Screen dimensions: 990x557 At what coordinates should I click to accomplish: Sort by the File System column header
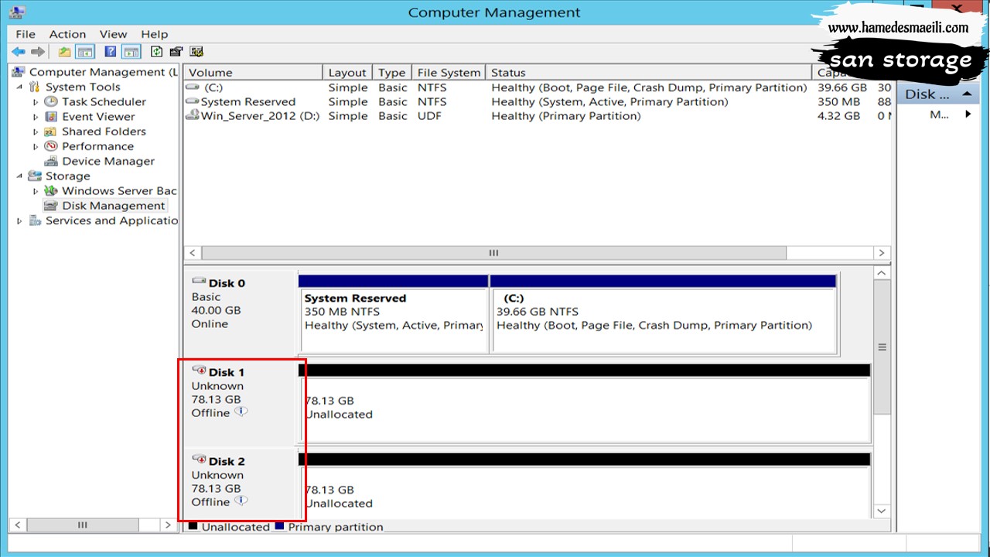point(449,73)
